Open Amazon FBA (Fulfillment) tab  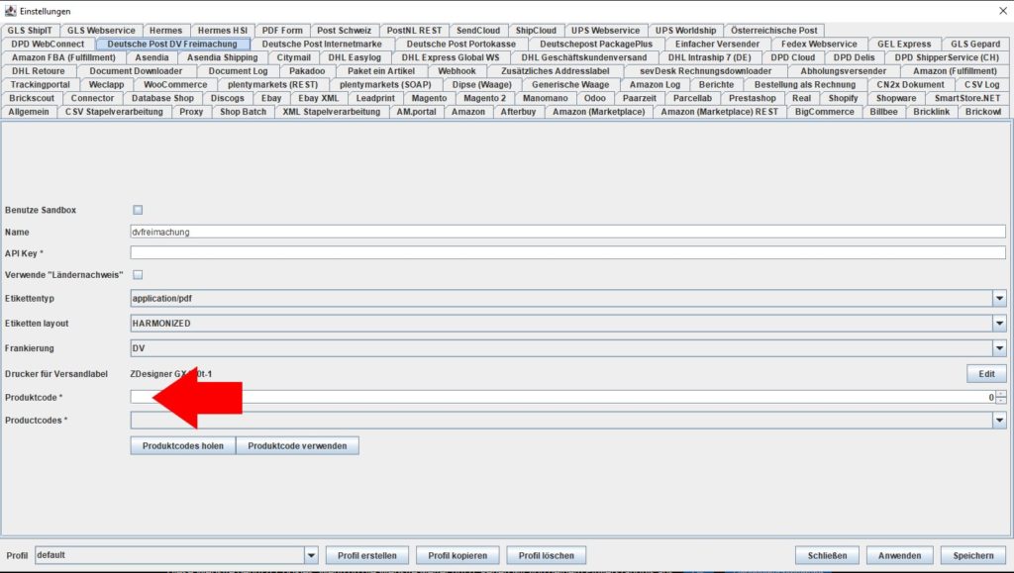point(63,57)
